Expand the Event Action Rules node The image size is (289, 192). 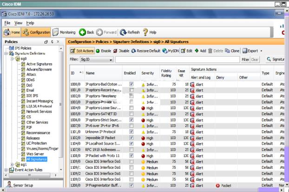[6, 170]
